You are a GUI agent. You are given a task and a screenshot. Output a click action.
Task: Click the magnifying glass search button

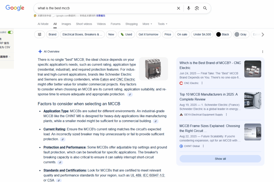[205, 8]
